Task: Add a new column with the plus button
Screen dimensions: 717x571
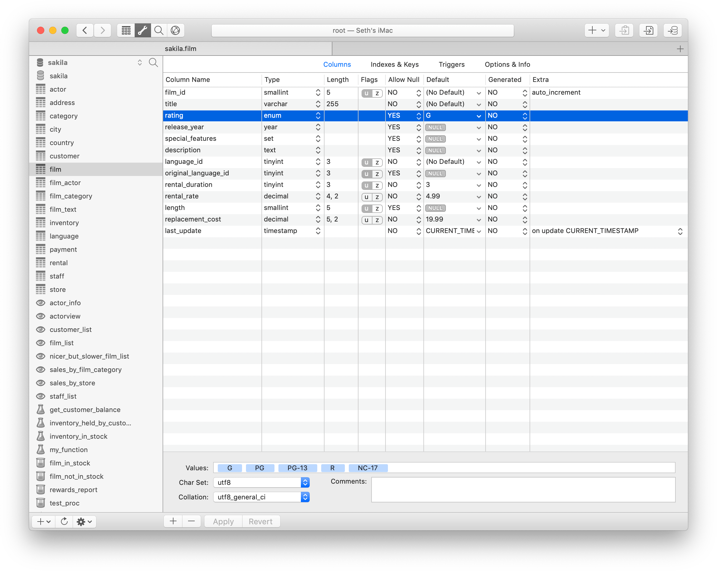Action: pos(173,521)
